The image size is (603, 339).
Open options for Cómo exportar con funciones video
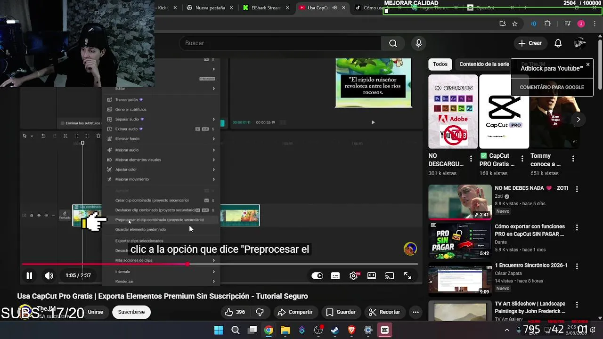point(577,227)
